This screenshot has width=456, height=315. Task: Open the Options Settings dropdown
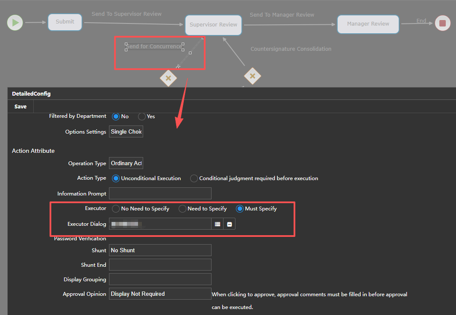[x=126, y=132]
